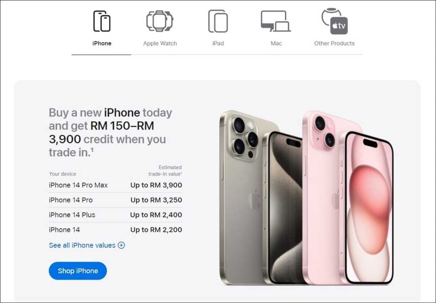The width and height of the screenshot is (436, 303).
Task: Click the plus circle icon beside iPhone values
Action: (x=121, y=245)
